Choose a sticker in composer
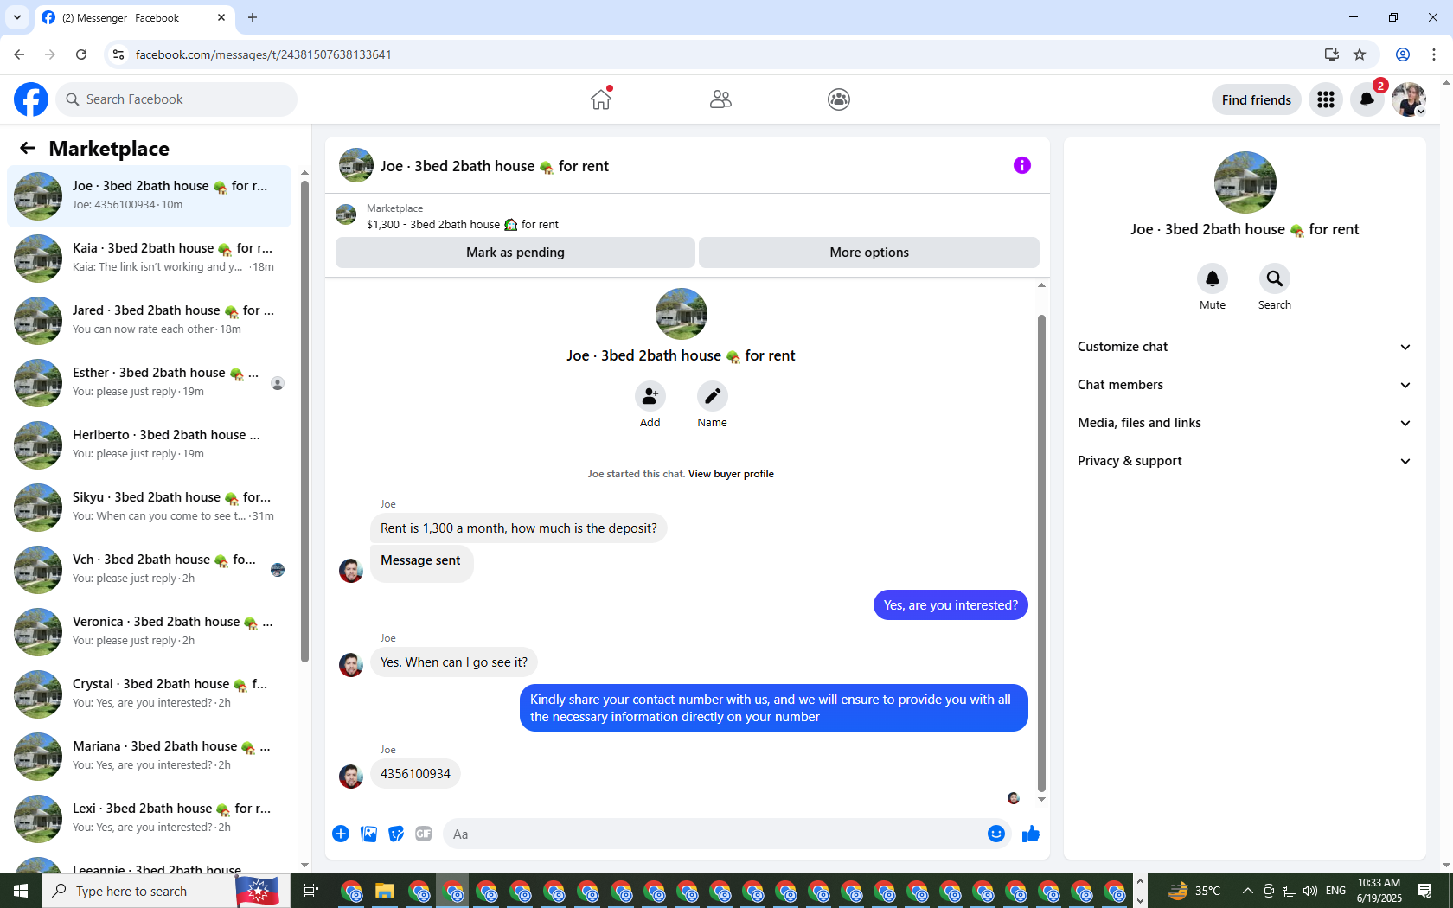The image size is (1453, 908). click(396, 834)
